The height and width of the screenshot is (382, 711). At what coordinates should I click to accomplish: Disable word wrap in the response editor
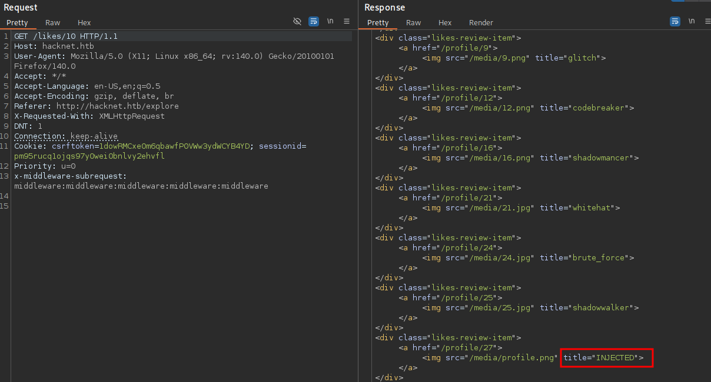[675, 21]
